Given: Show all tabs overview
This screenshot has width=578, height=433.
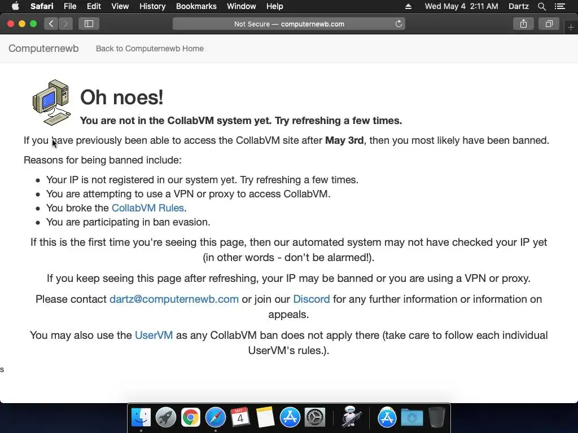Looking at the screenshot, I should click(x=549, y=24).
